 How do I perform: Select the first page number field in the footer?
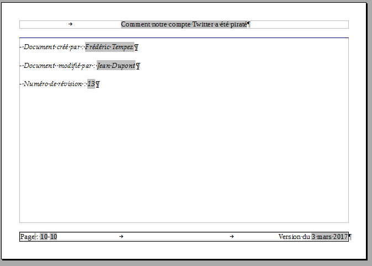point(44,237)
